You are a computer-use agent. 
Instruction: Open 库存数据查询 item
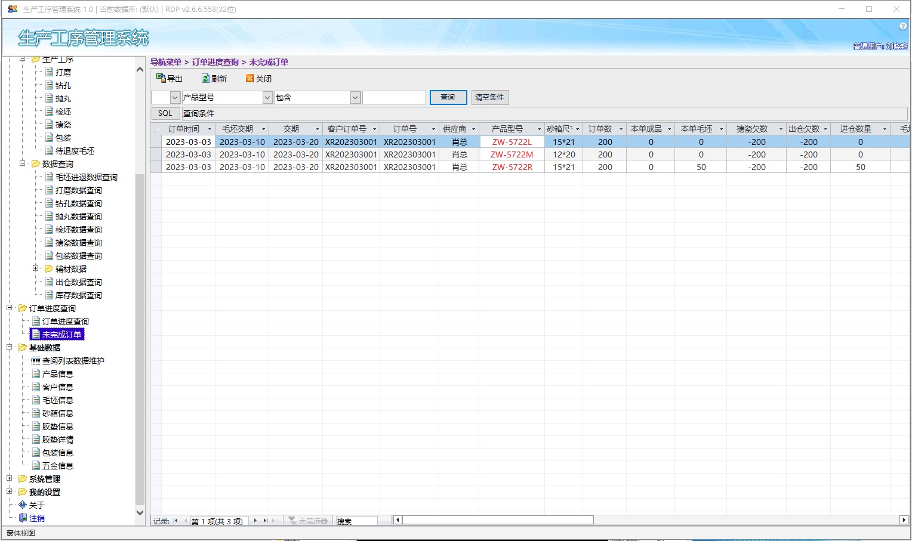pos(78,295)
